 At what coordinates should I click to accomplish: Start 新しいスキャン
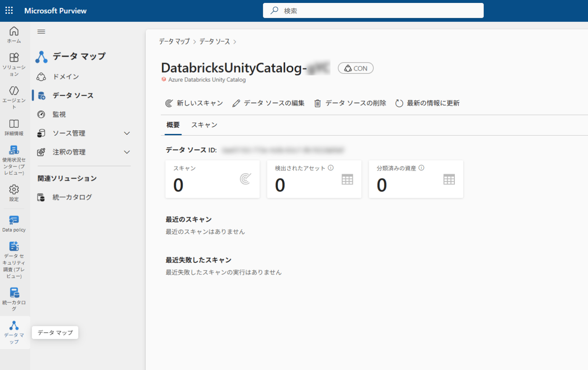[194, 103]
